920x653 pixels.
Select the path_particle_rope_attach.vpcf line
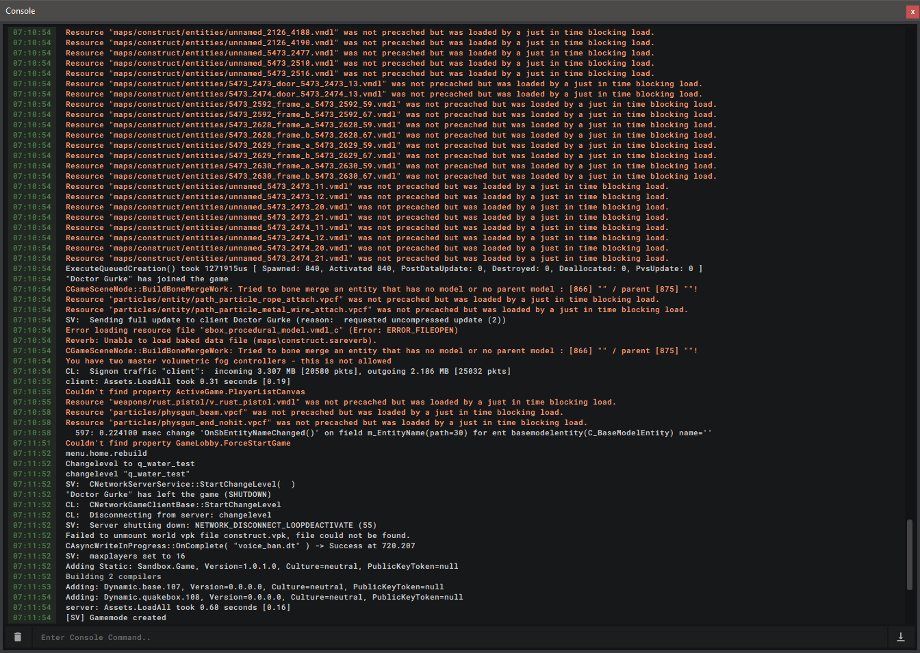(x=363, y=299)
